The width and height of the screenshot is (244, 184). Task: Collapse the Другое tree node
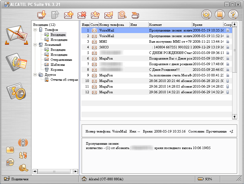35,75
